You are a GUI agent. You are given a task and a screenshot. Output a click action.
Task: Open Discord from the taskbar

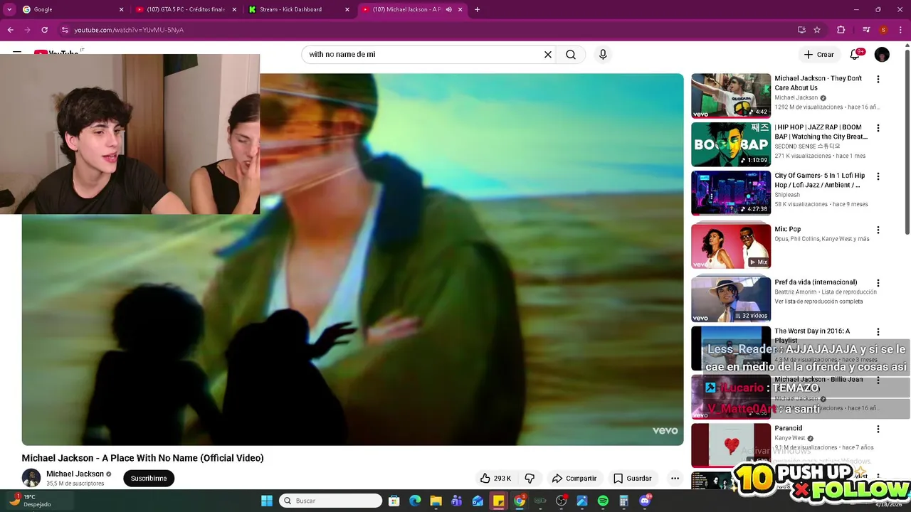(645, 501)
